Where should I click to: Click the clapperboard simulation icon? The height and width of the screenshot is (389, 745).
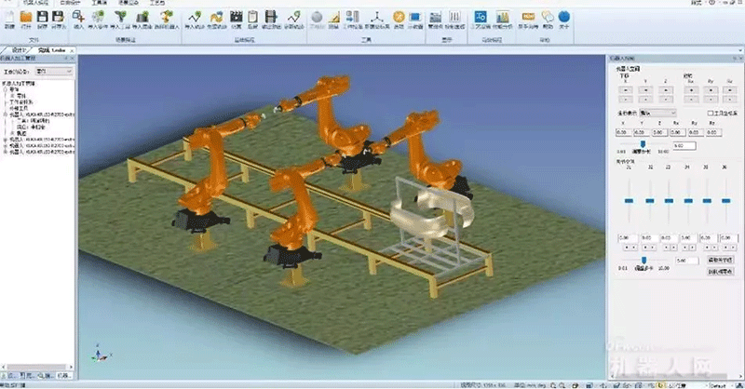click(236, 18)
